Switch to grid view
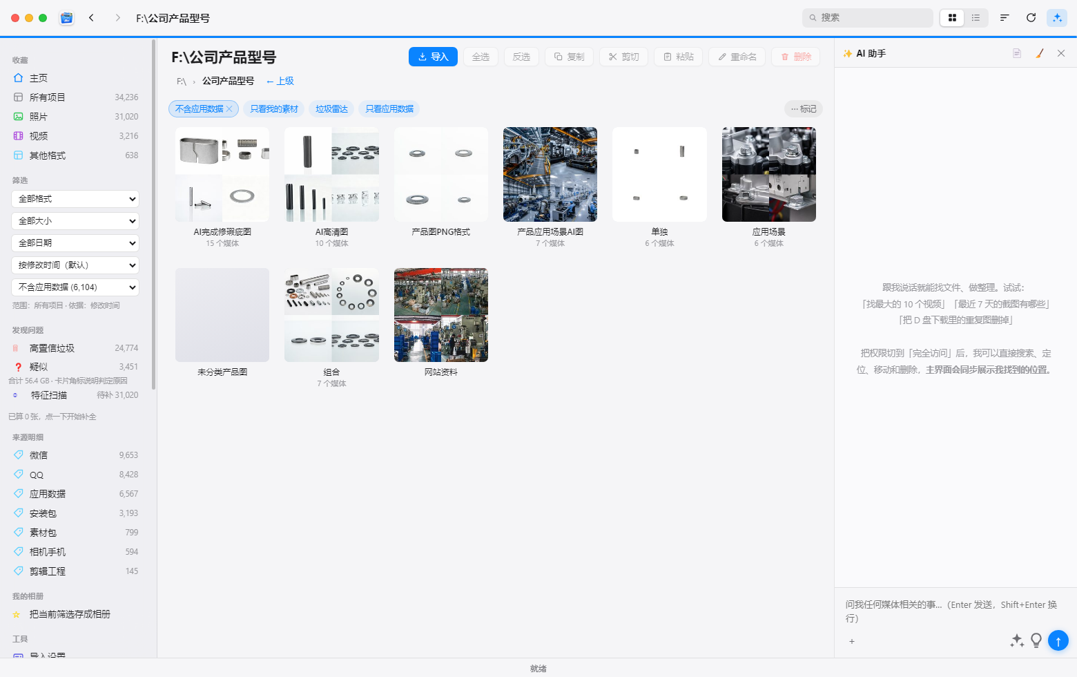Viewport: 1077px width, 677px height. [952, 18]
